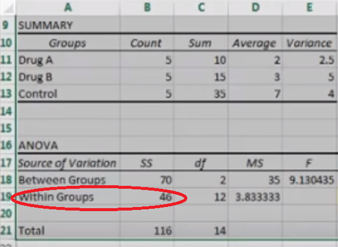Image resolution: width=338 pixels, height=247 pixels.
Task: Select column A header
Action: click(68, 8)
